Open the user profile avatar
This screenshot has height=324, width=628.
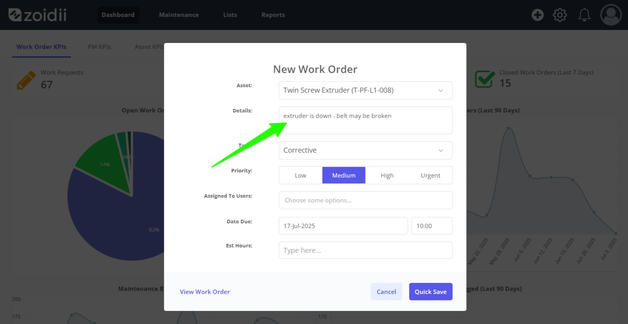[x=611, y=15]
